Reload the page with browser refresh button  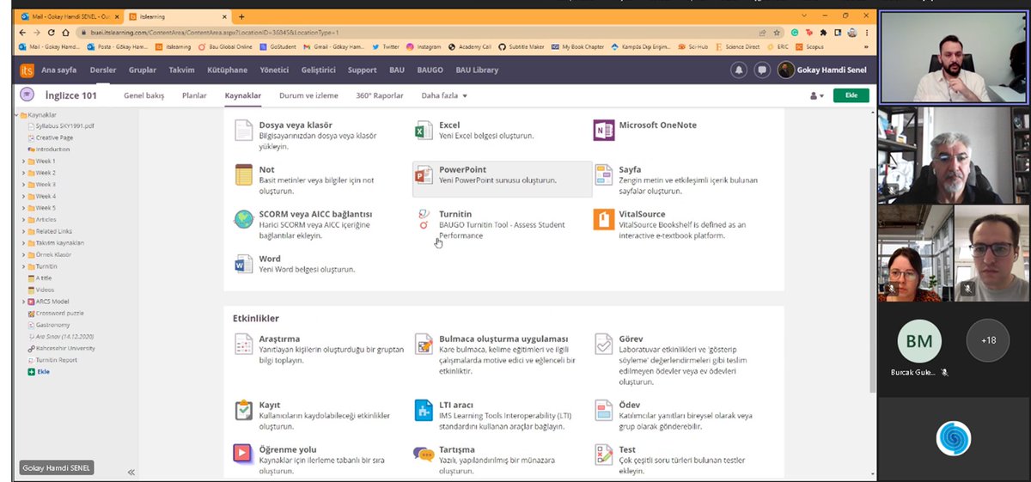click(x=52, y=32)
